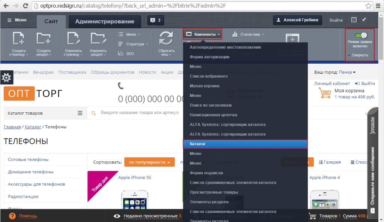Expand the Компоненты dropdown button
This screenshot has width=384, height=222.
(202, 34)
